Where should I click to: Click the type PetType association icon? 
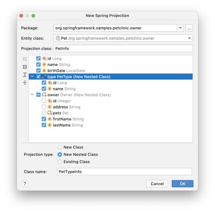[x=44, y=77]
